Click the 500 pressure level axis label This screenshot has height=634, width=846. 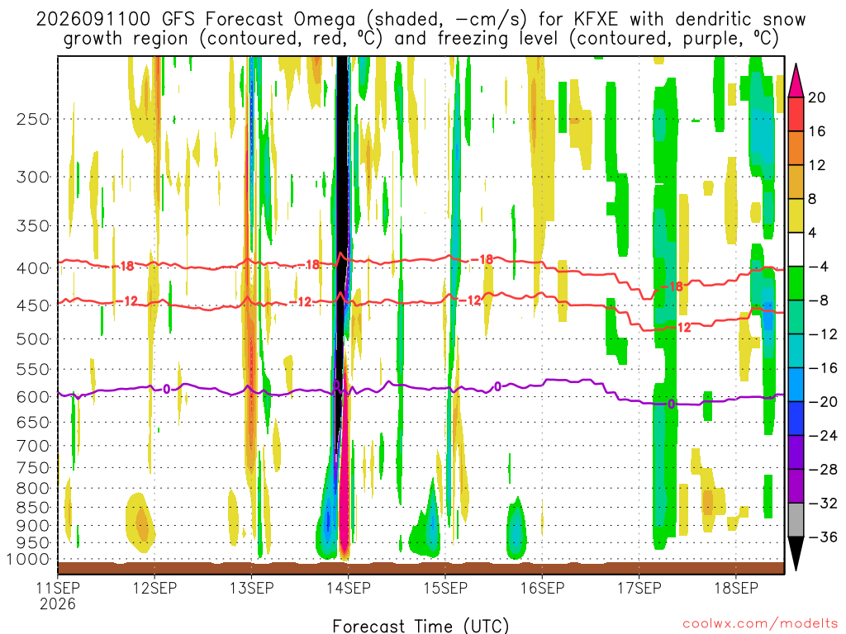33,339
